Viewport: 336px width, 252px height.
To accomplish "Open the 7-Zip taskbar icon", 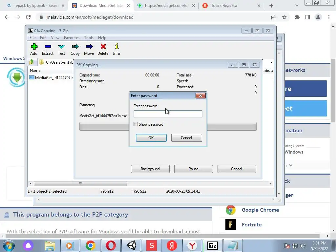I will click(x=213, y=245).
